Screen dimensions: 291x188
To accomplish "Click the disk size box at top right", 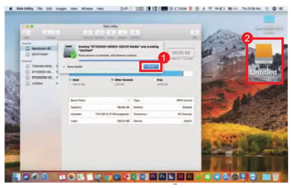I will [x=181, y=53].
